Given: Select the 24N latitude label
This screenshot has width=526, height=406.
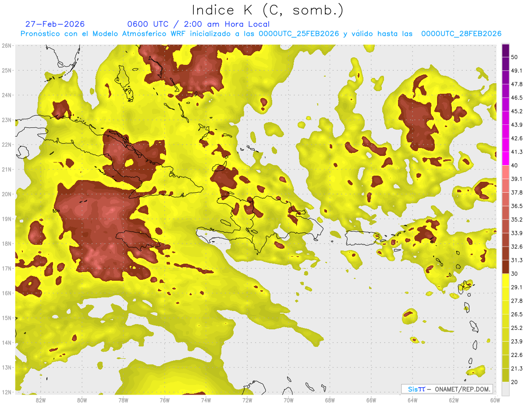Looking at the screenshot, I should 6,95.
